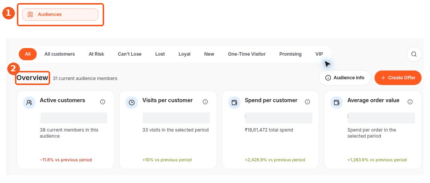Select the Promising tab
The width and height of the screenshot is (430, 183).
(290, 54)
